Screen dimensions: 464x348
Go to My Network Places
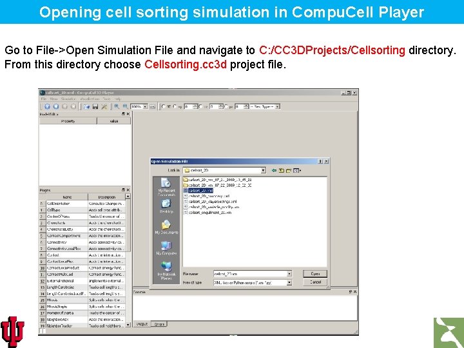[166, 271]
